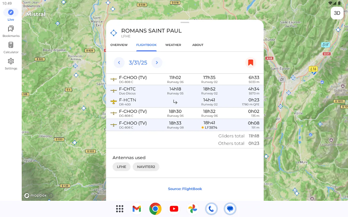Open the Phone app from the taskbar
348x217 pixels.
click(x=211, y=209)
